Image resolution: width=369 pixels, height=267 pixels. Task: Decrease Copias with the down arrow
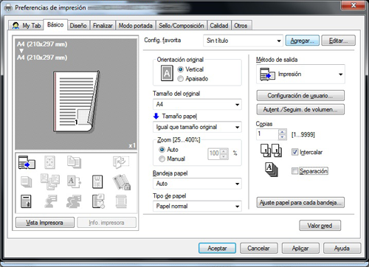(283, 137)
